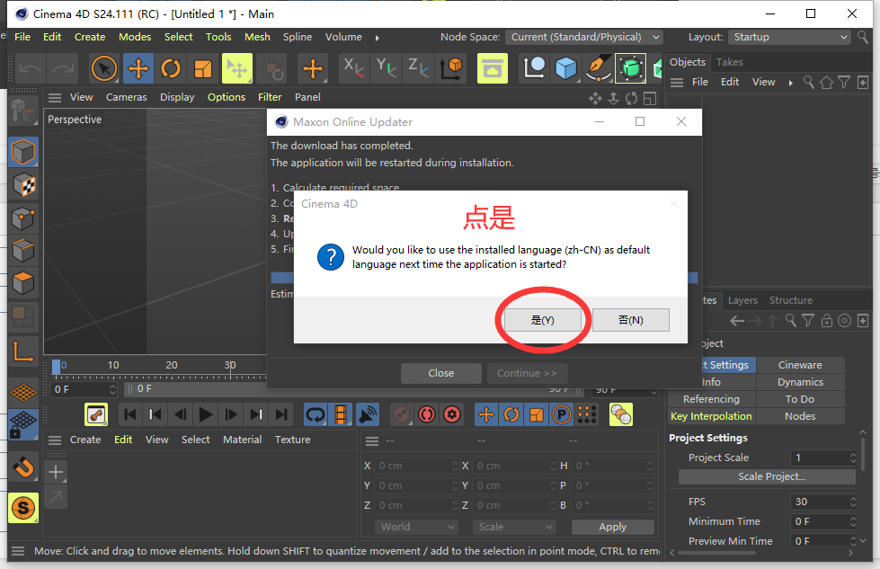Viewport: 880px width, 569px height.
Task: Toggle Autokeying red button
Action: [427, 414]
